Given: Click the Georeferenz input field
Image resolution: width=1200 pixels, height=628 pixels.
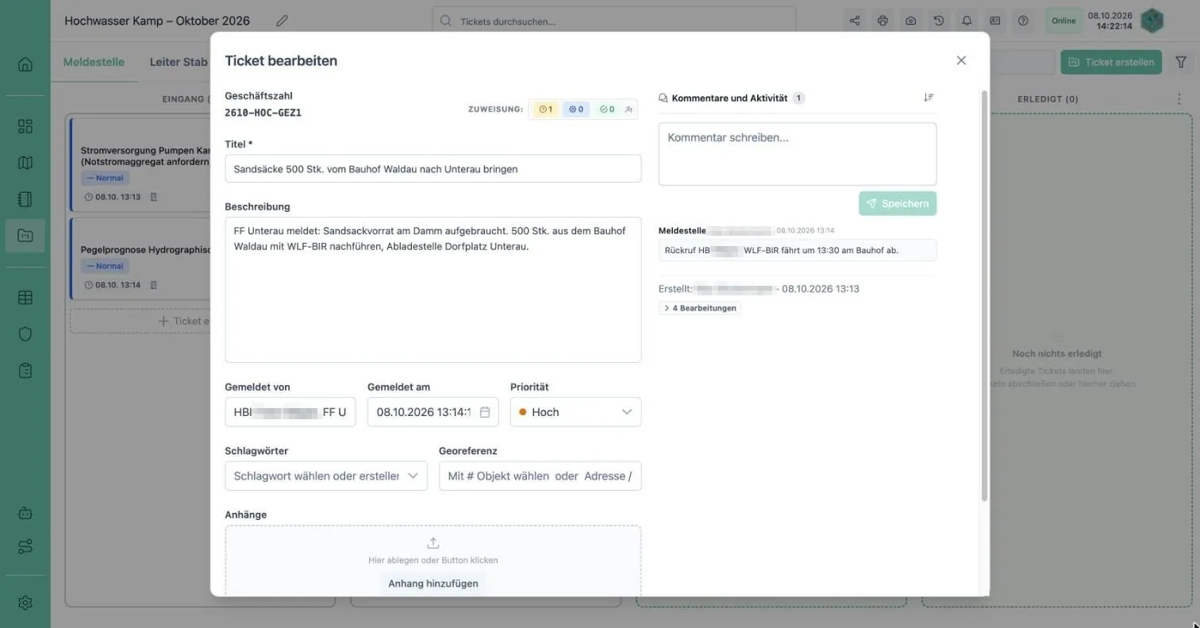Looking at the screenshot, I should tap(540, 476).
